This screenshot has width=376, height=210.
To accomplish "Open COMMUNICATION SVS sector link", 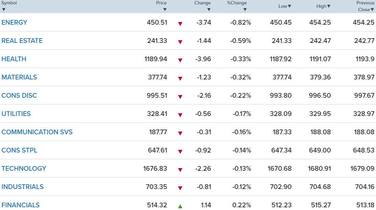I will coord(37,132).
